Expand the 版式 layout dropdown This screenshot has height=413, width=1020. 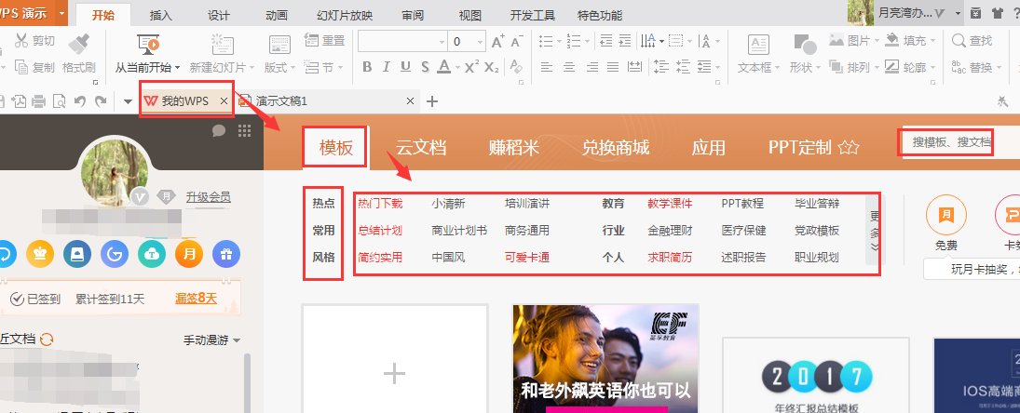click(x=292, y=68)
